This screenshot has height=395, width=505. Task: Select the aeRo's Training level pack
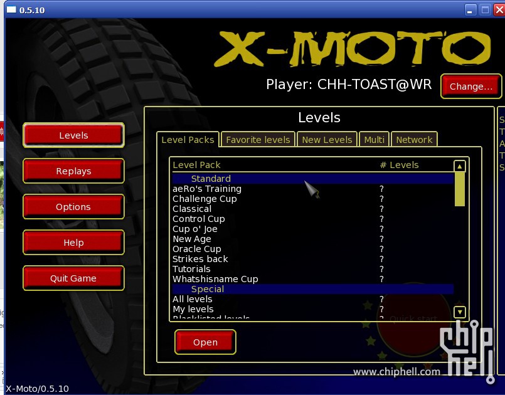point(313,189)
